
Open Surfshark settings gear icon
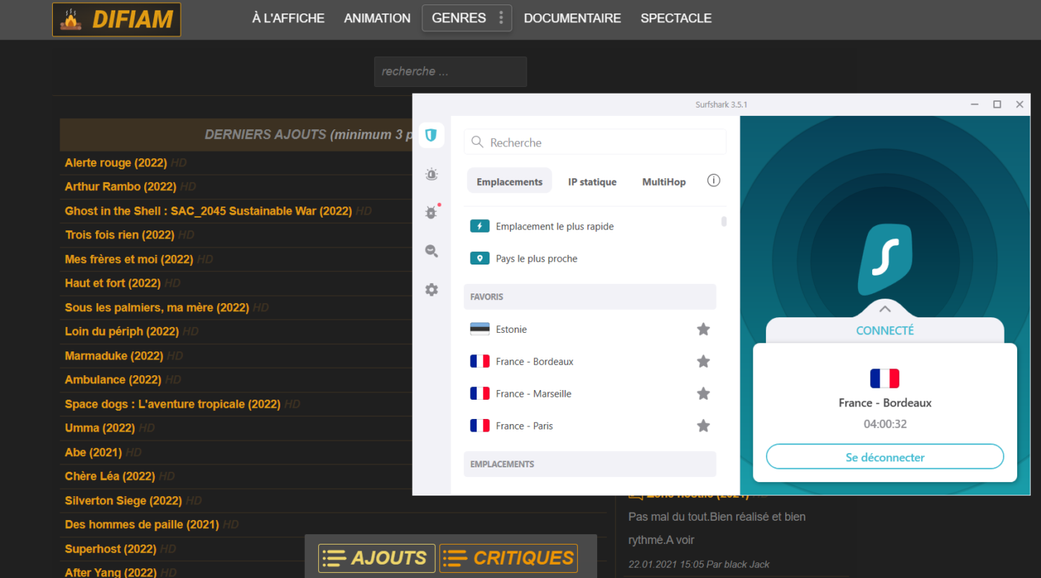(431, 290)
